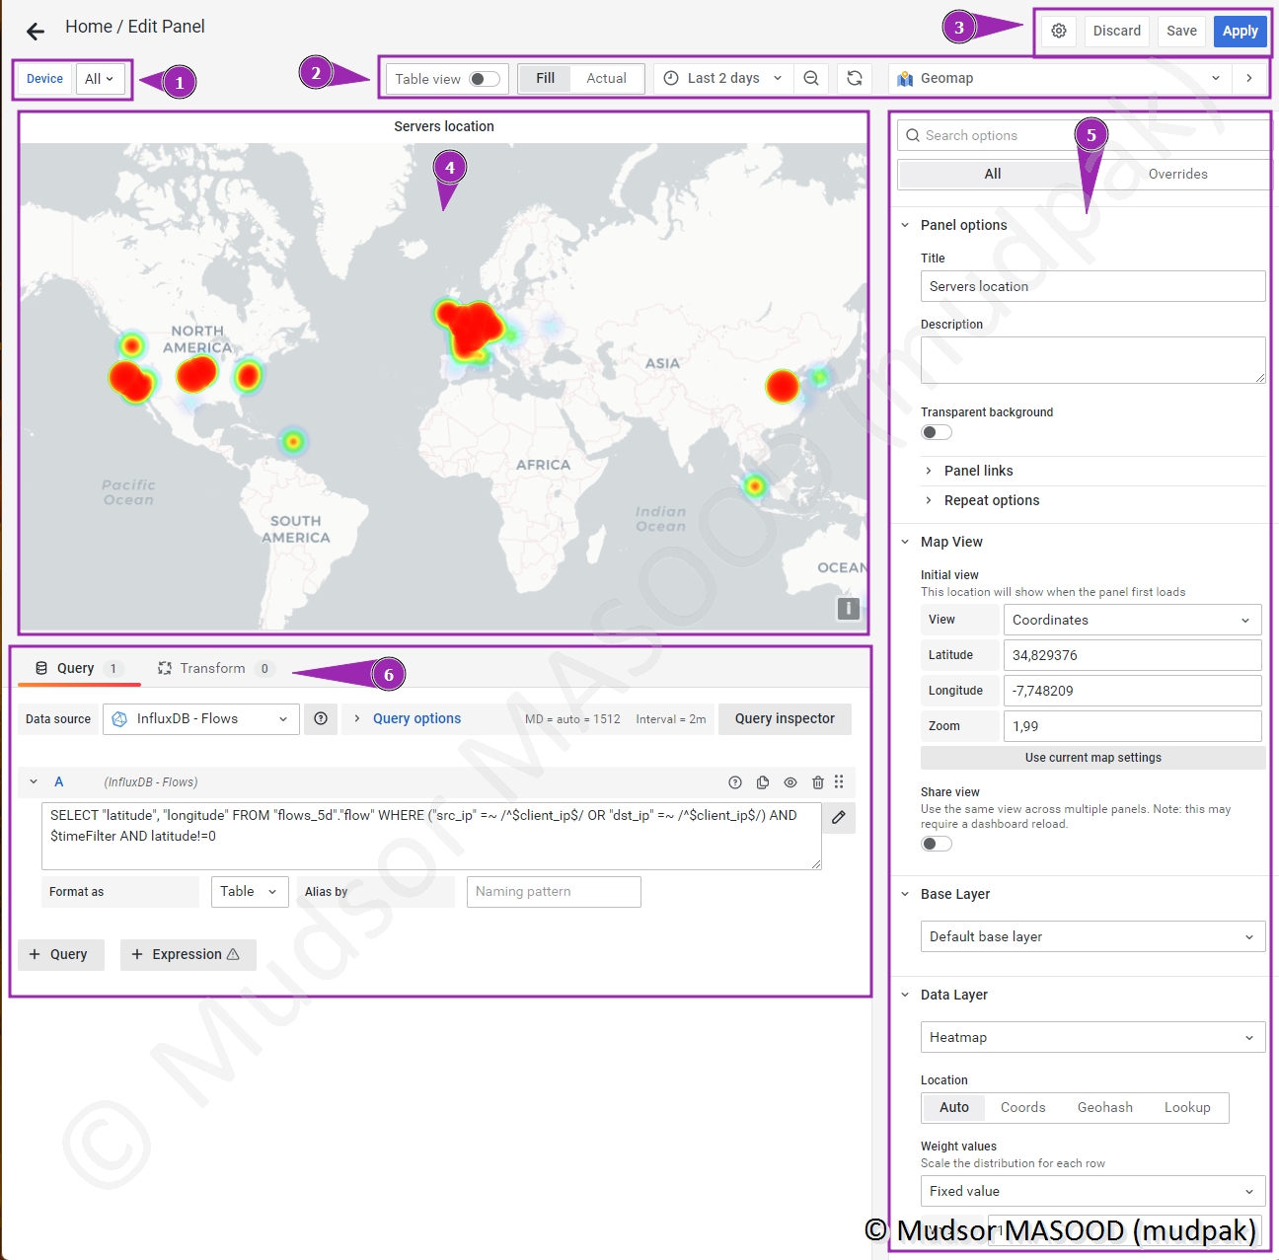Open the InfluxDB - Flows data source dropdown
This screenshot has height=1260, width=1279.
pos(201,718)
